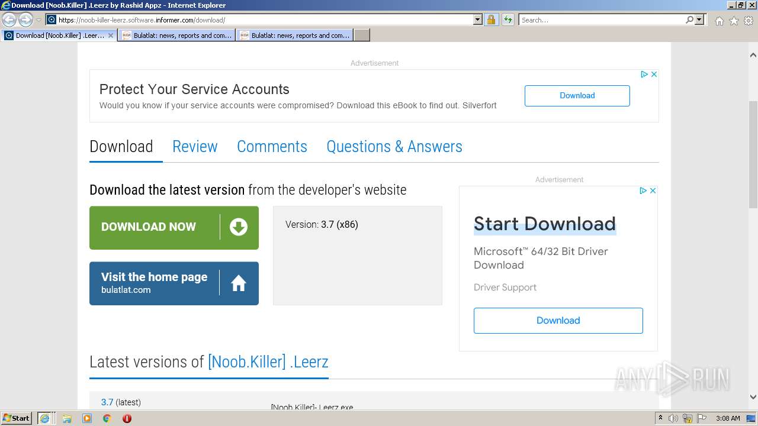Viewport: 758px width, 426px height.
Task: Click the [Noob.Killer] .Leerz heading link
Action: (x=268, y=362)
